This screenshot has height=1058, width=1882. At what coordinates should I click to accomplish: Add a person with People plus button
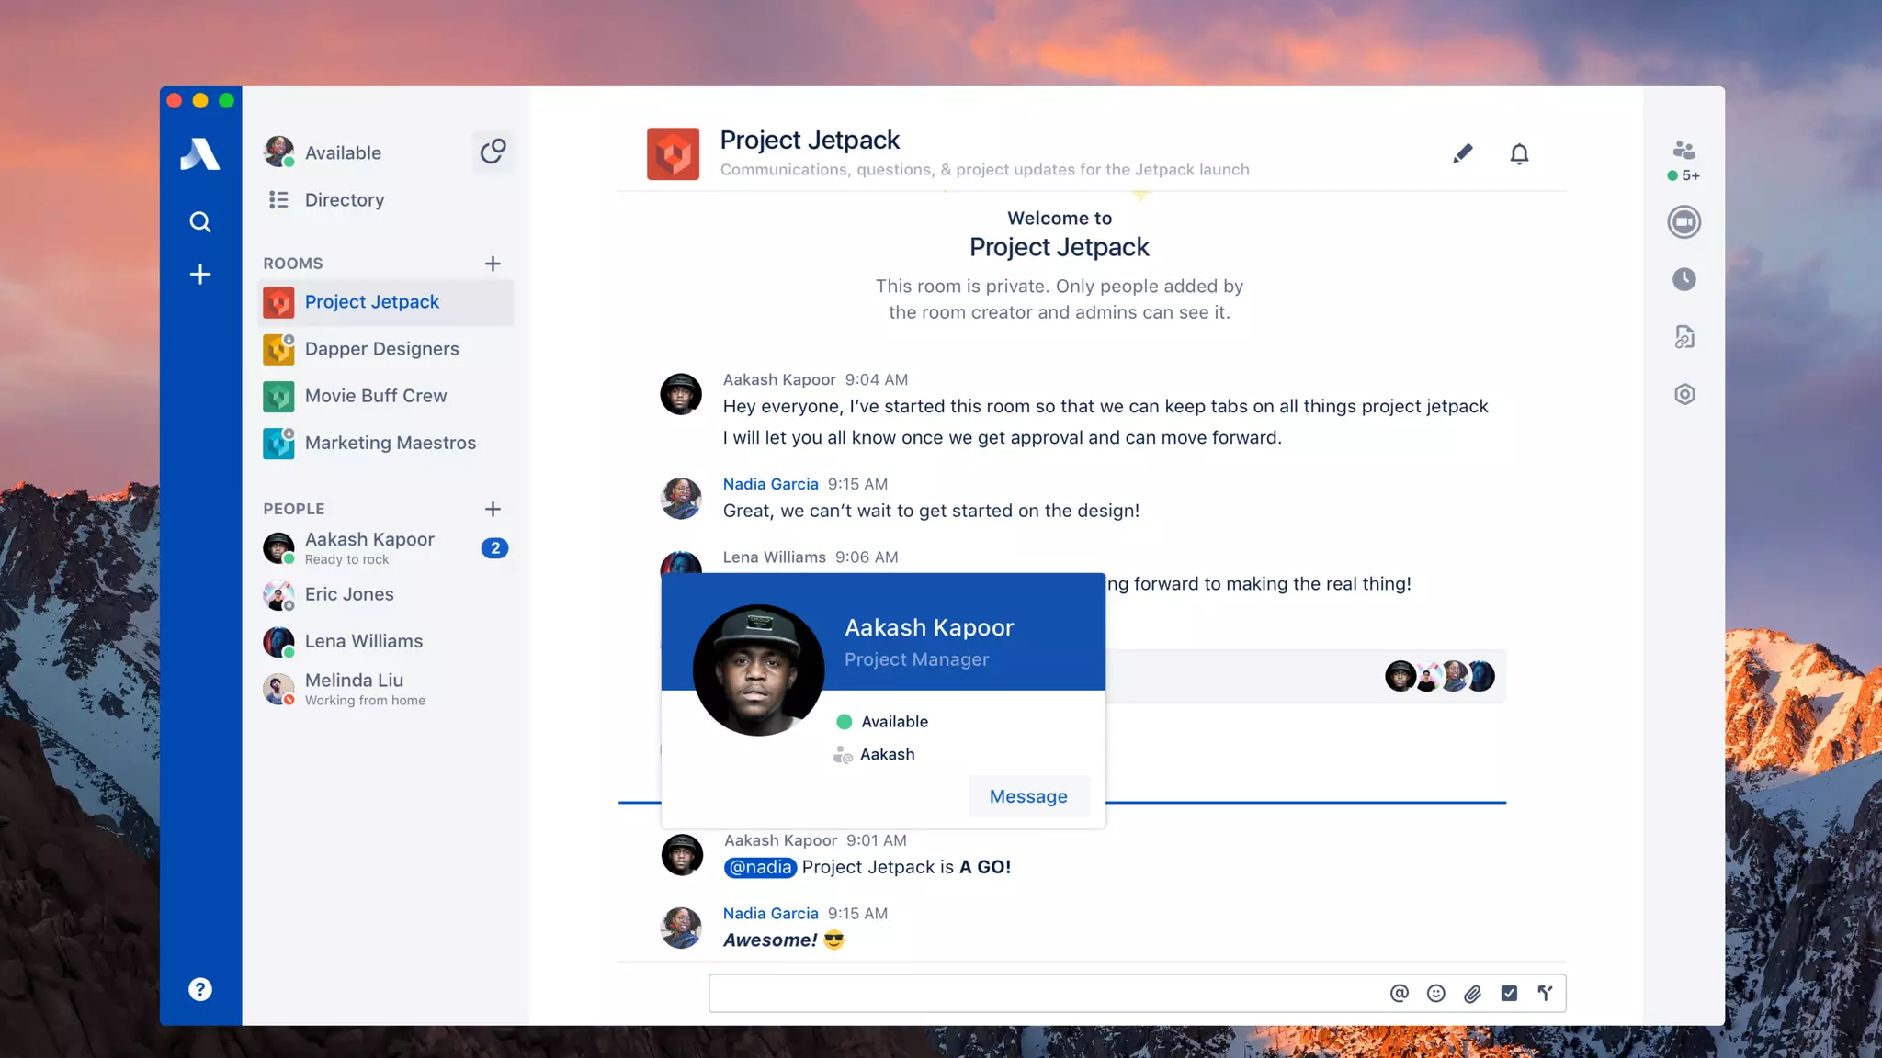pyautogui.click(x=493, y=509)
